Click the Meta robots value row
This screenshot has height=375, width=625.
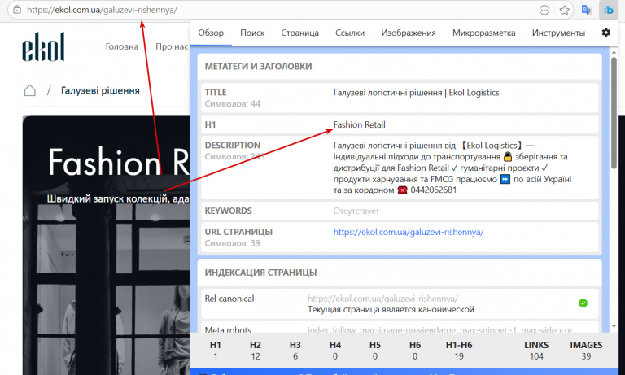point(440,330)
